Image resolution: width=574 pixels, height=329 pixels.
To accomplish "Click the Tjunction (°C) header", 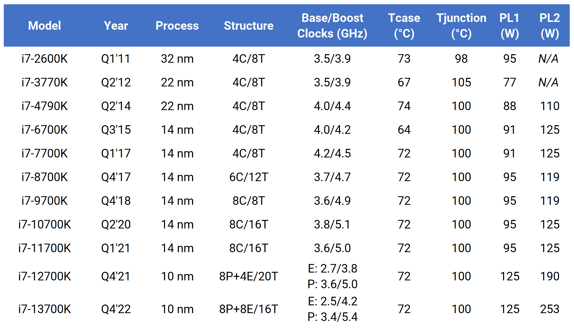I will (x=461, y=26).
